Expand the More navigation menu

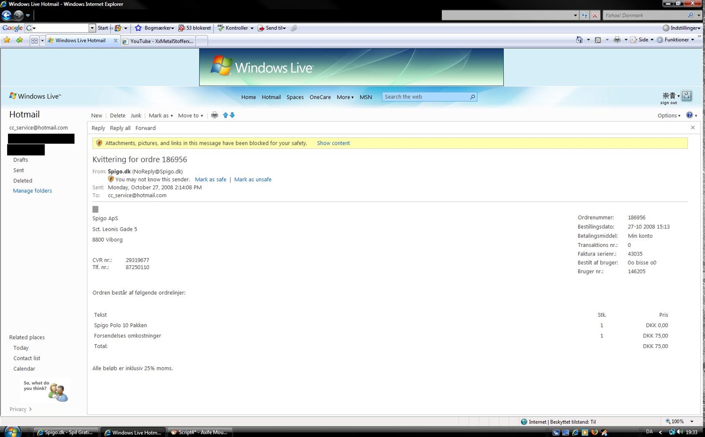pyautogui.click(x=345, y=97)
